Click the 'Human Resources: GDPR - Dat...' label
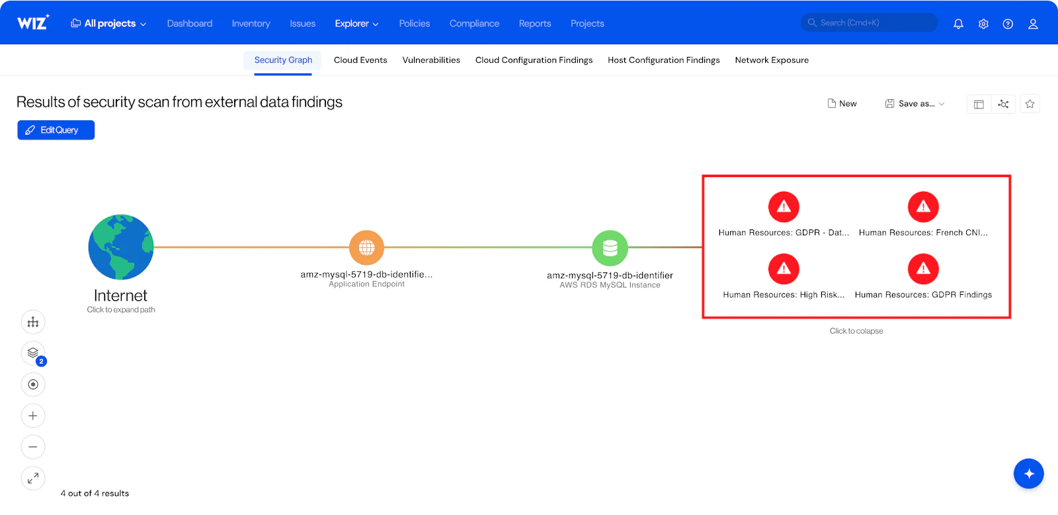This screenshot has height=515, width=1058. [x=784, y=233]
